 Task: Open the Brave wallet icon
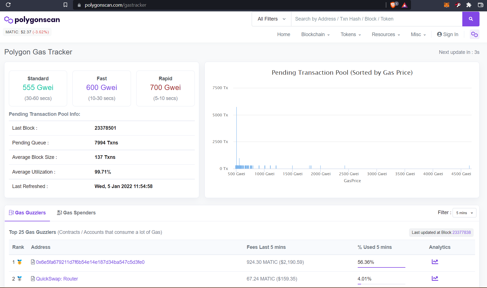(x=480, y=5)
